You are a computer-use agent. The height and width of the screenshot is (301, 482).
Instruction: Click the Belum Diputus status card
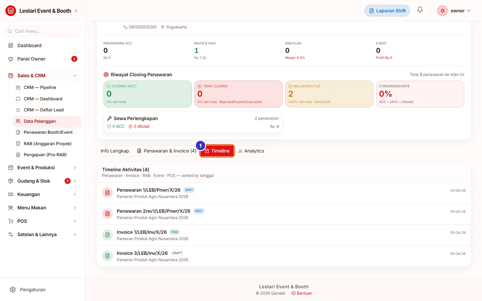pyautogui.click(x=329, y=94)
